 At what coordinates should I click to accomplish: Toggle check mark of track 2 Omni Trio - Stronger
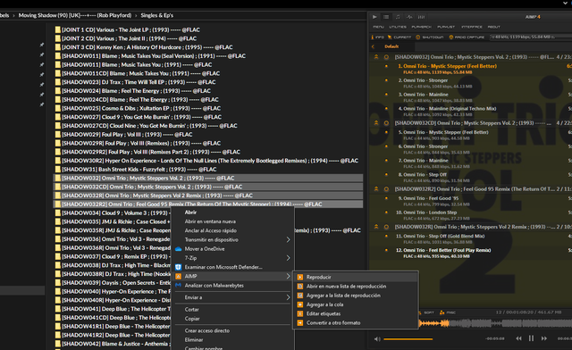tap(386, 80)
